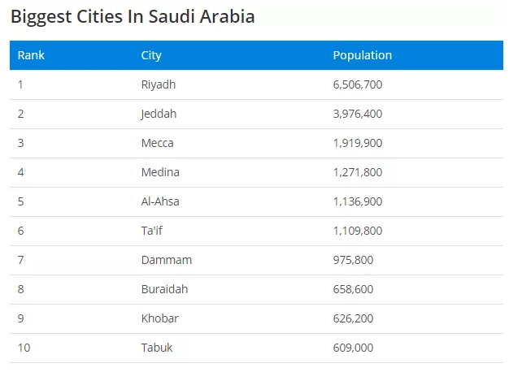Click the Rank column header

31,55
